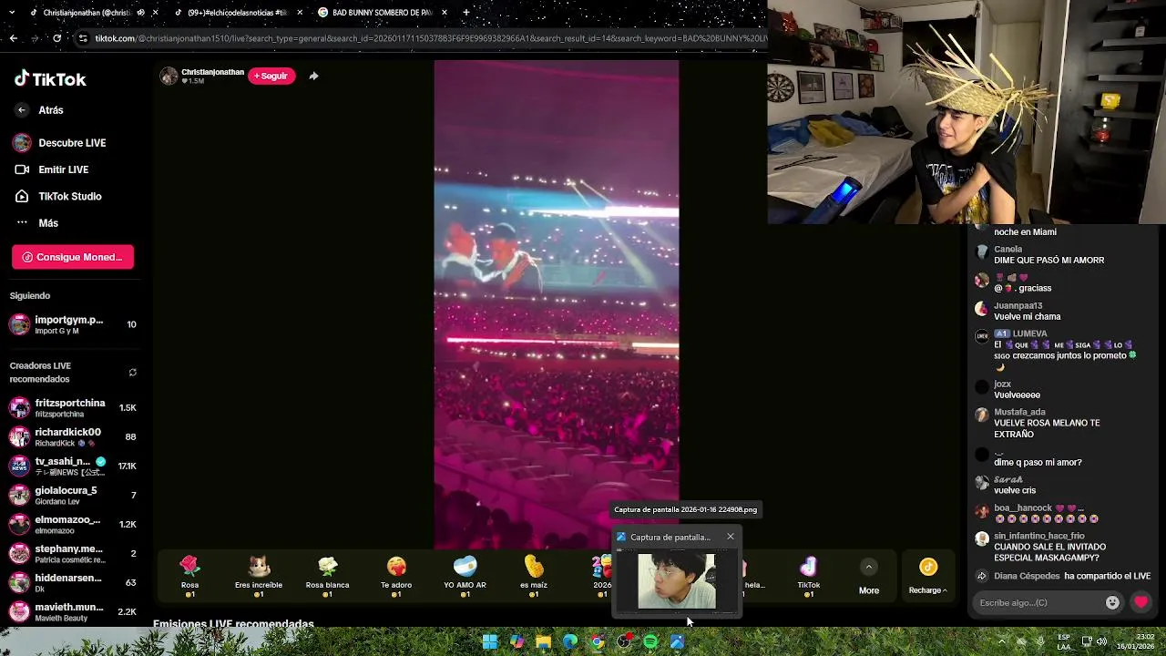This screenshot has height=656, width=1166.
Task: Close the Captura de pantalla preview
Action: [x=730, y=537]
